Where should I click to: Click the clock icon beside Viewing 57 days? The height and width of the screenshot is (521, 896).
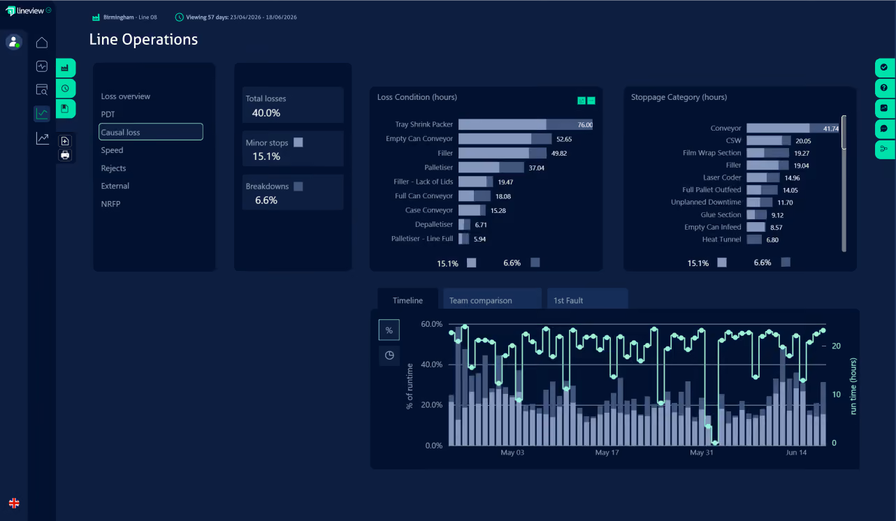(180, 17)
